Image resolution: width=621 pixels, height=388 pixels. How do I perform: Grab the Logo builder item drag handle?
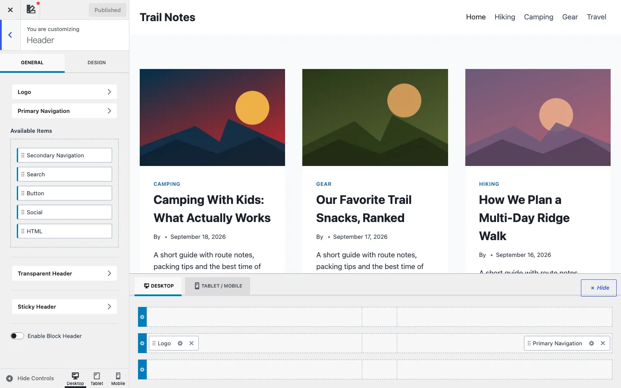click(x=154, y=344)
